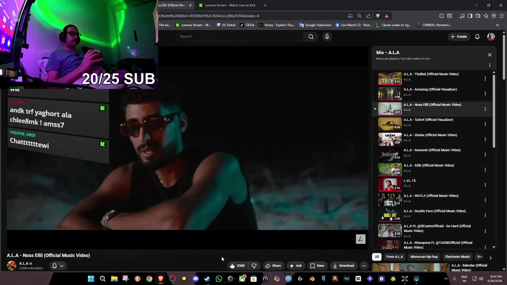Open YouTube notifications bell
This screenshot has width=507, height=285.
point(477,36)
